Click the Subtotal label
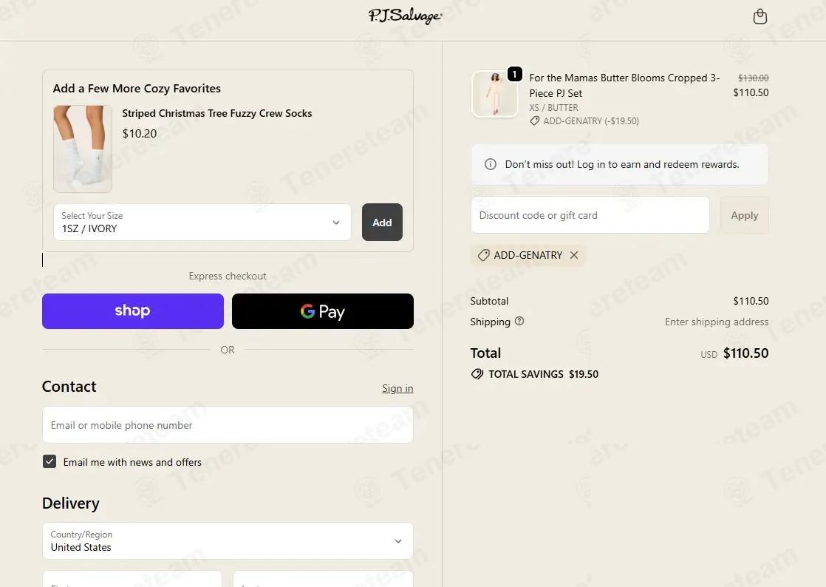 point(489,301)
